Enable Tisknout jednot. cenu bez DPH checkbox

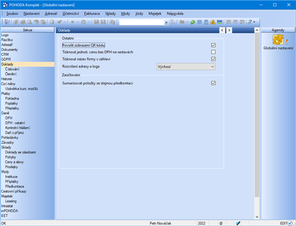[213, 52]
